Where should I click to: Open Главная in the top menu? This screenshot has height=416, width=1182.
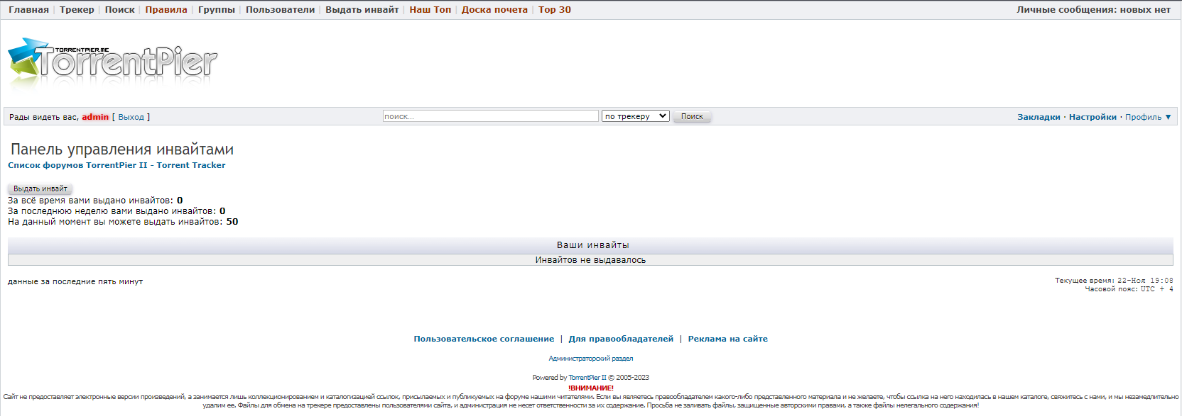point(28,10)
